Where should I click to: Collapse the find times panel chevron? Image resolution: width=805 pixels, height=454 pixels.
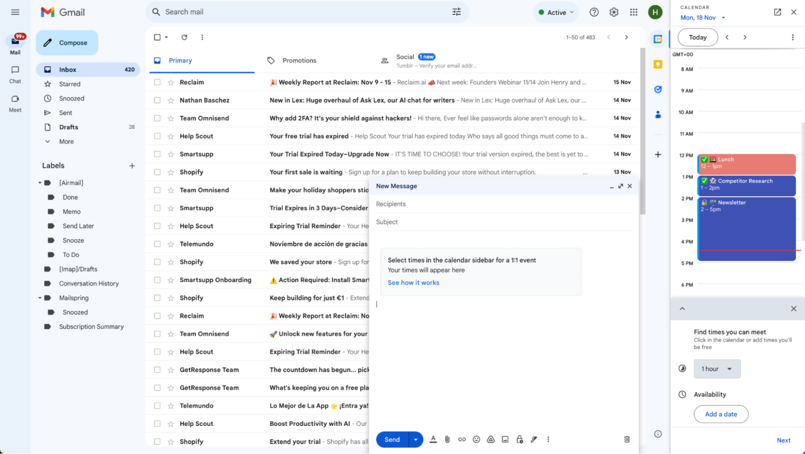point(682,309)
